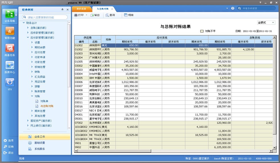The width and height of the screenshot is (280, 163).
Task: Toggle the 对账不平 checkbox
Action: (x=202, y=31)
